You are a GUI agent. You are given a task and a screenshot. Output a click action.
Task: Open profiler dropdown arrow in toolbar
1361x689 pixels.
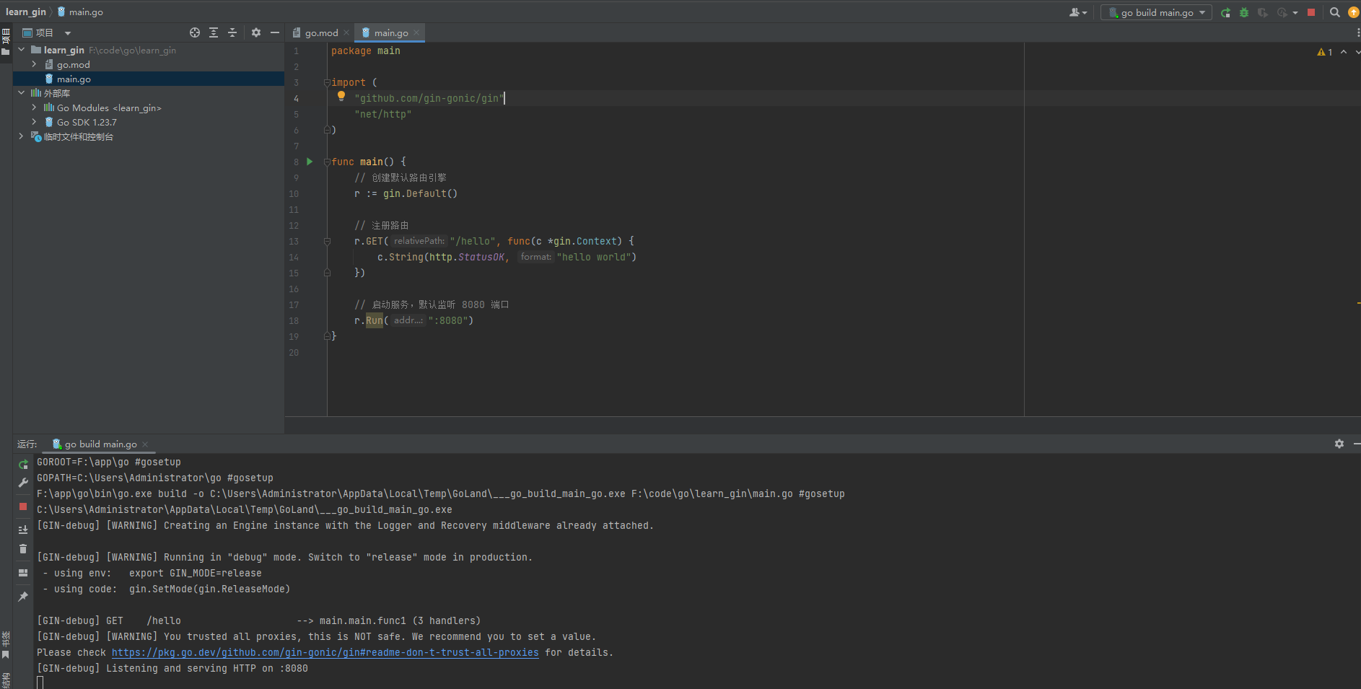pos(1295,13)
